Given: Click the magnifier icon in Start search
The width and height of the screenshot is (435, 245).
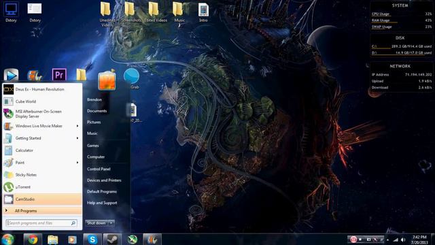Looking at the screenshot, I should click(73, 223).
